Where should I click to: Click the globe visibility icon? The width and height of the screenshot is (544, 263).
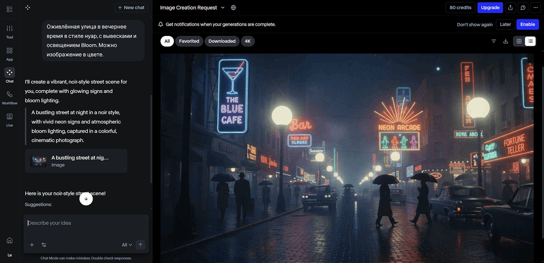point(233,8)
